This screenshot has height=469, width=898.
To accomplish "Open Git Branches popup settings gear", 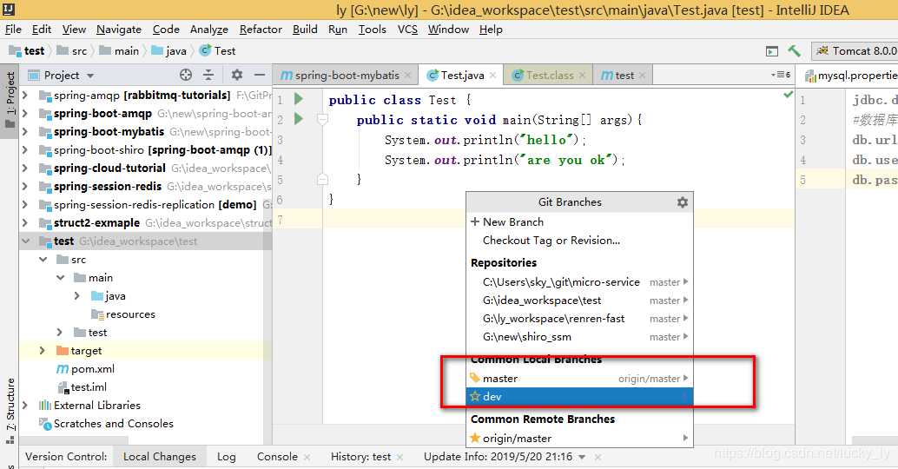I will click(682, 202).
